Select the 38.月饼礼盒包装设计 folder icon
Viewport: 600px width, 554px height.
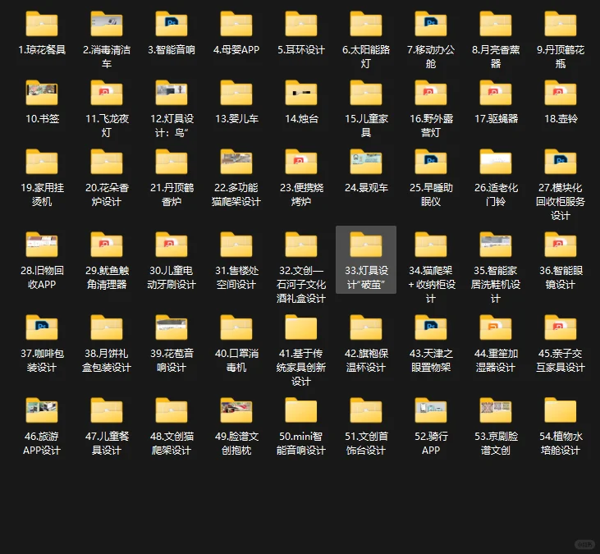click(x=107, y=327)
